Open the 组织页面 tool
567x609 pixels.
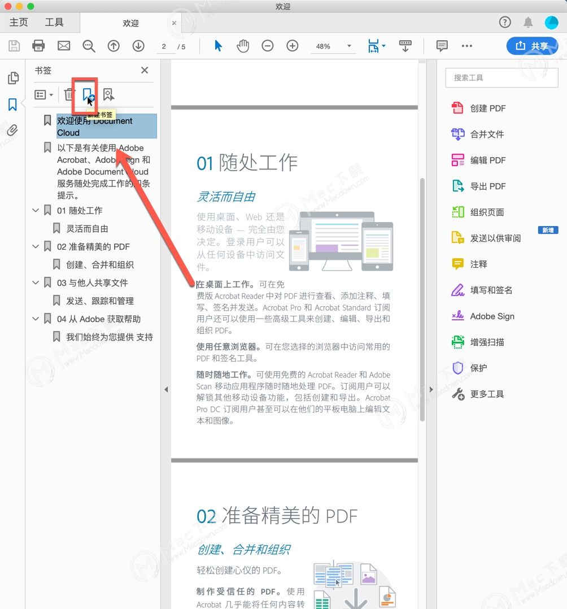tap(478, 212)
